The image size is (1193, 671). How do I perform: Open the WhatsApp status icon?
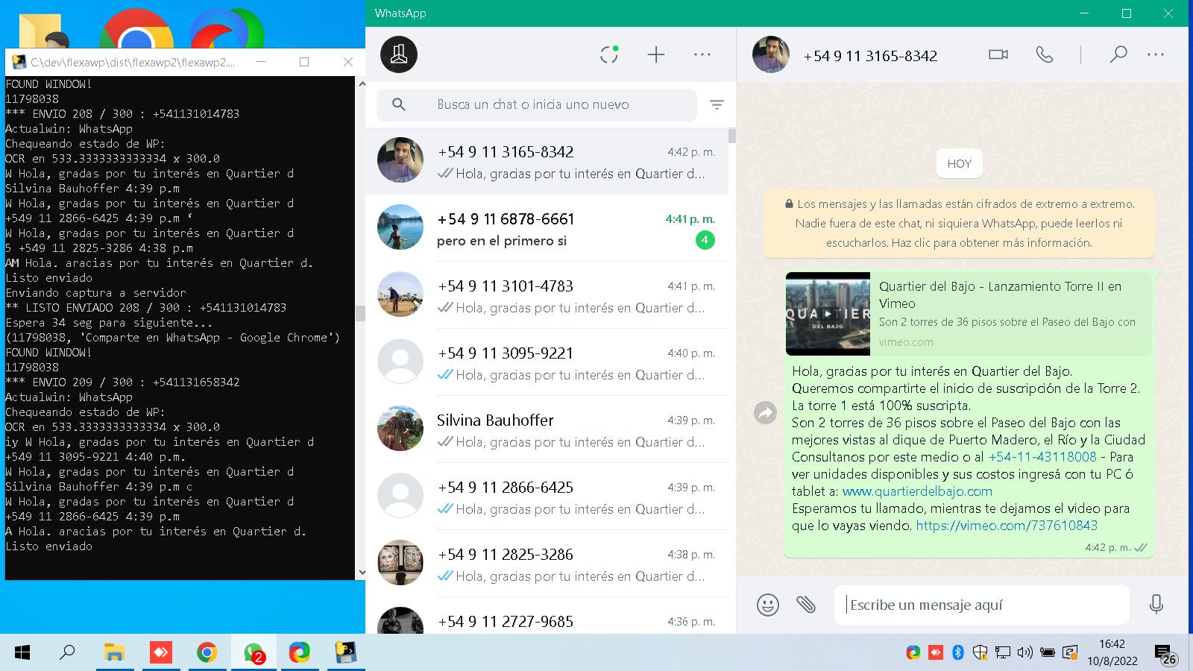point(609,54)
